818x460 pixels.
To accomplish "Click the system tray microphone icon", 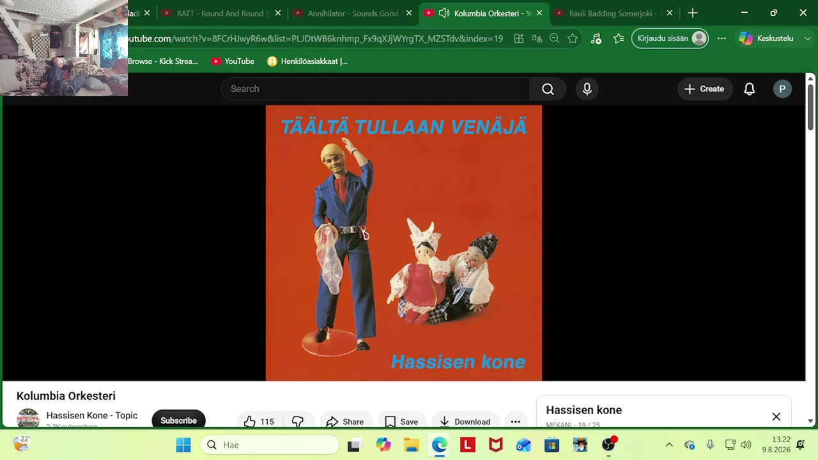I will click(x=710, y=445).
